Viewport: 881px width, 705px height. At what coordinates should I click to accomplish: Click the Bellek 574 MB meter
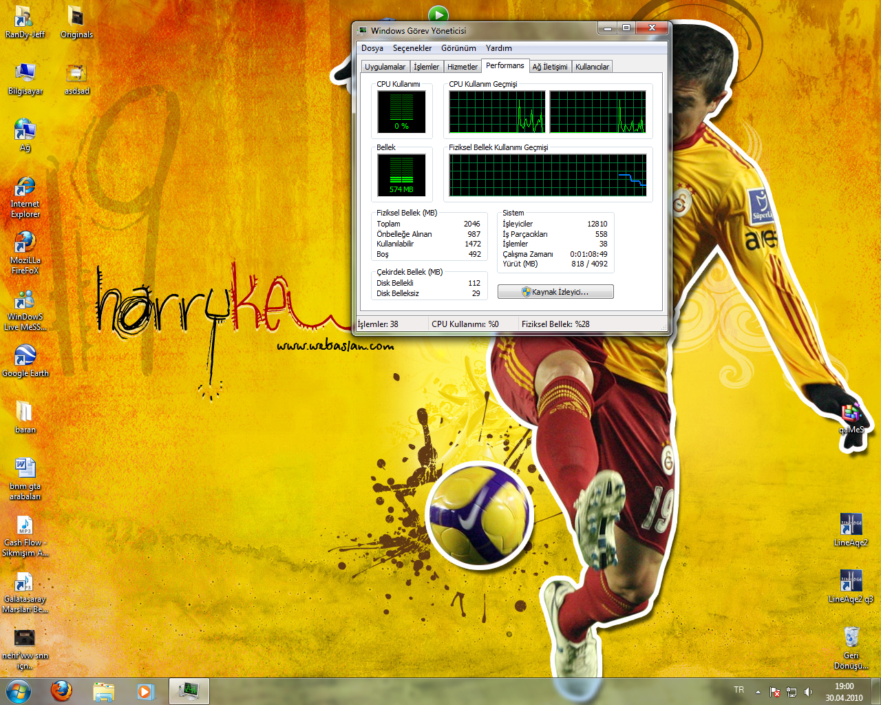pos(401,175)
